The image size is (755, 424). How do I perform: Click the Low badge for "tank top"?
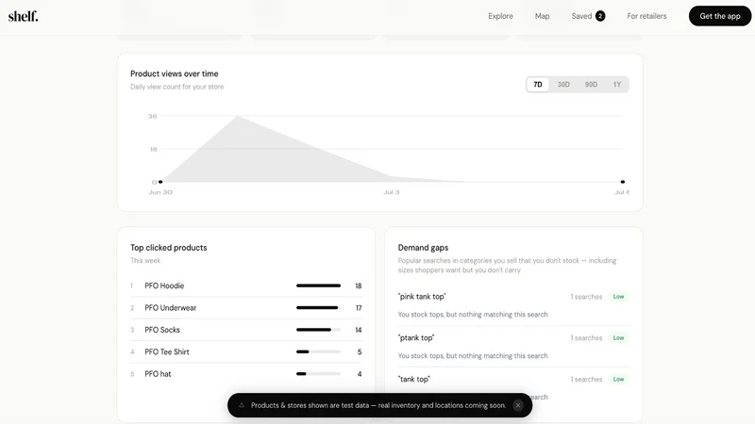pos(618,380)
